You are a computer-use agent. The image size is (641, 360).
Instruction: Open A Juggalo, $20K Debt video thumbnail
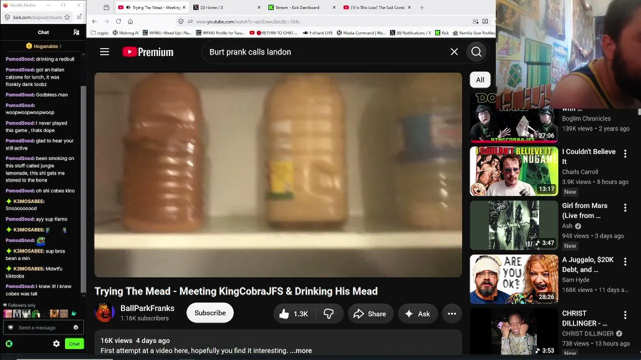pos(514,279)
